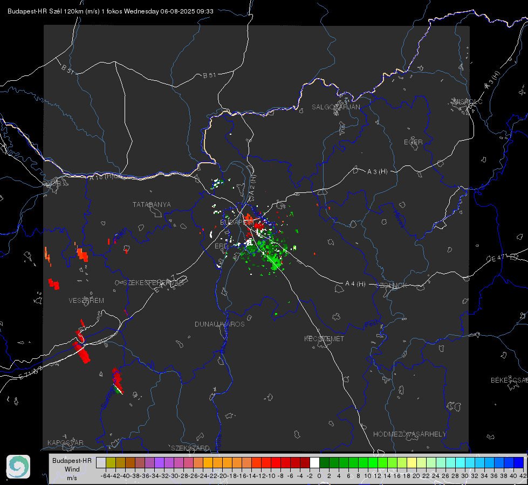The height and width of the screenshot is (485, 528).
Task: Click the SALGÓTARJÁN city label
Action: pyautogui.click(x=335, y=107)
